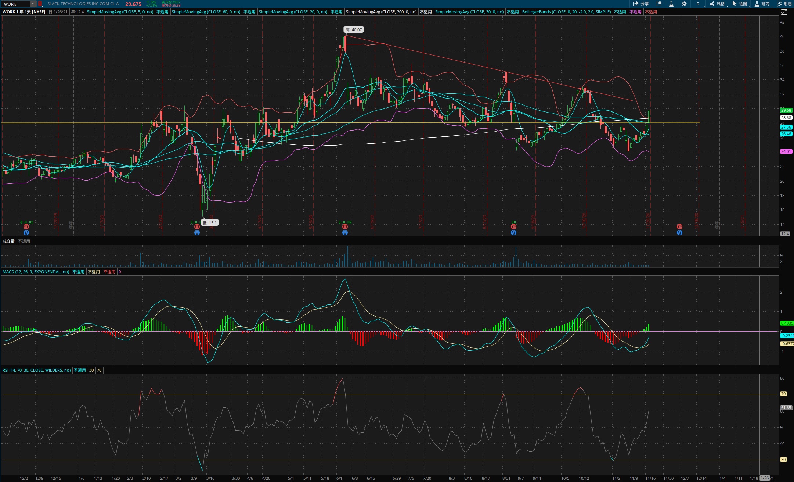This screenshot has height=482, width=794.
Task: Select the SimpleMovingAvg (CLOSE, 20) study label
Action: (293, 12)
